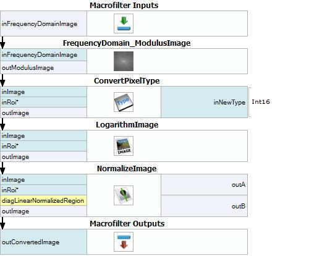Image resolution: width=309 pixels, height=256 pixels.
Task: Select the outB output of NormalizeImage
Action: click(x=204, y=206)
